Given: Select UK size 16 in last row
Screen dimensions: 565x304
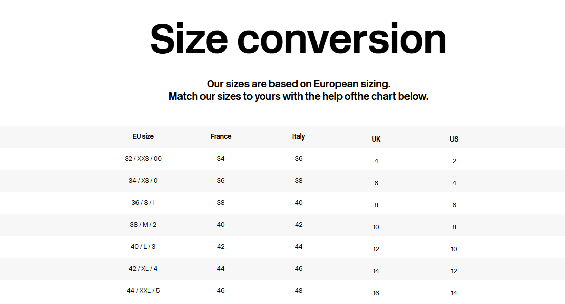Looking at the screenshot, I should pos(376,293).
